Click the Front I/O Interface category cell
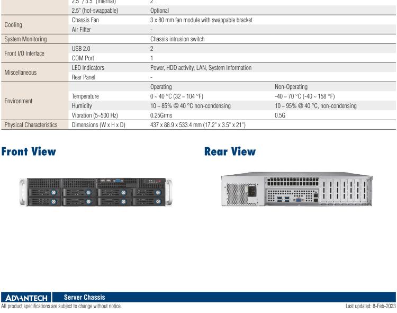 tap(24, 53)
